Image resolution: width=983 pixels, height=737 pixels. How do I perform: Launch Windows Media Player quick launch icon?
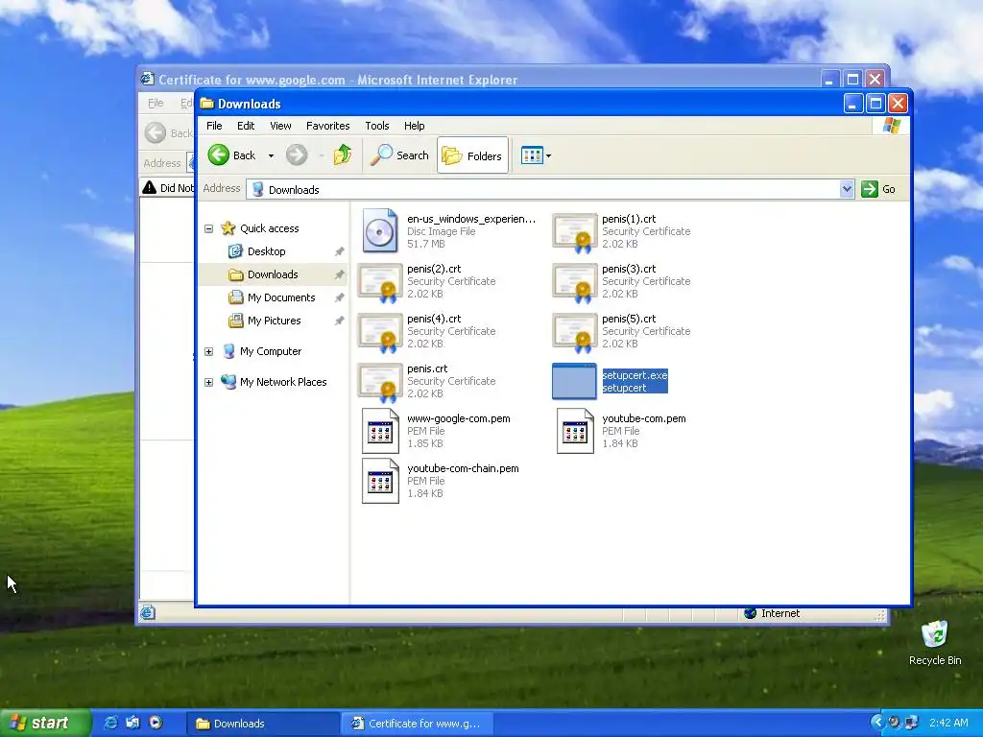pyautogui.click(x=156, y=723)
